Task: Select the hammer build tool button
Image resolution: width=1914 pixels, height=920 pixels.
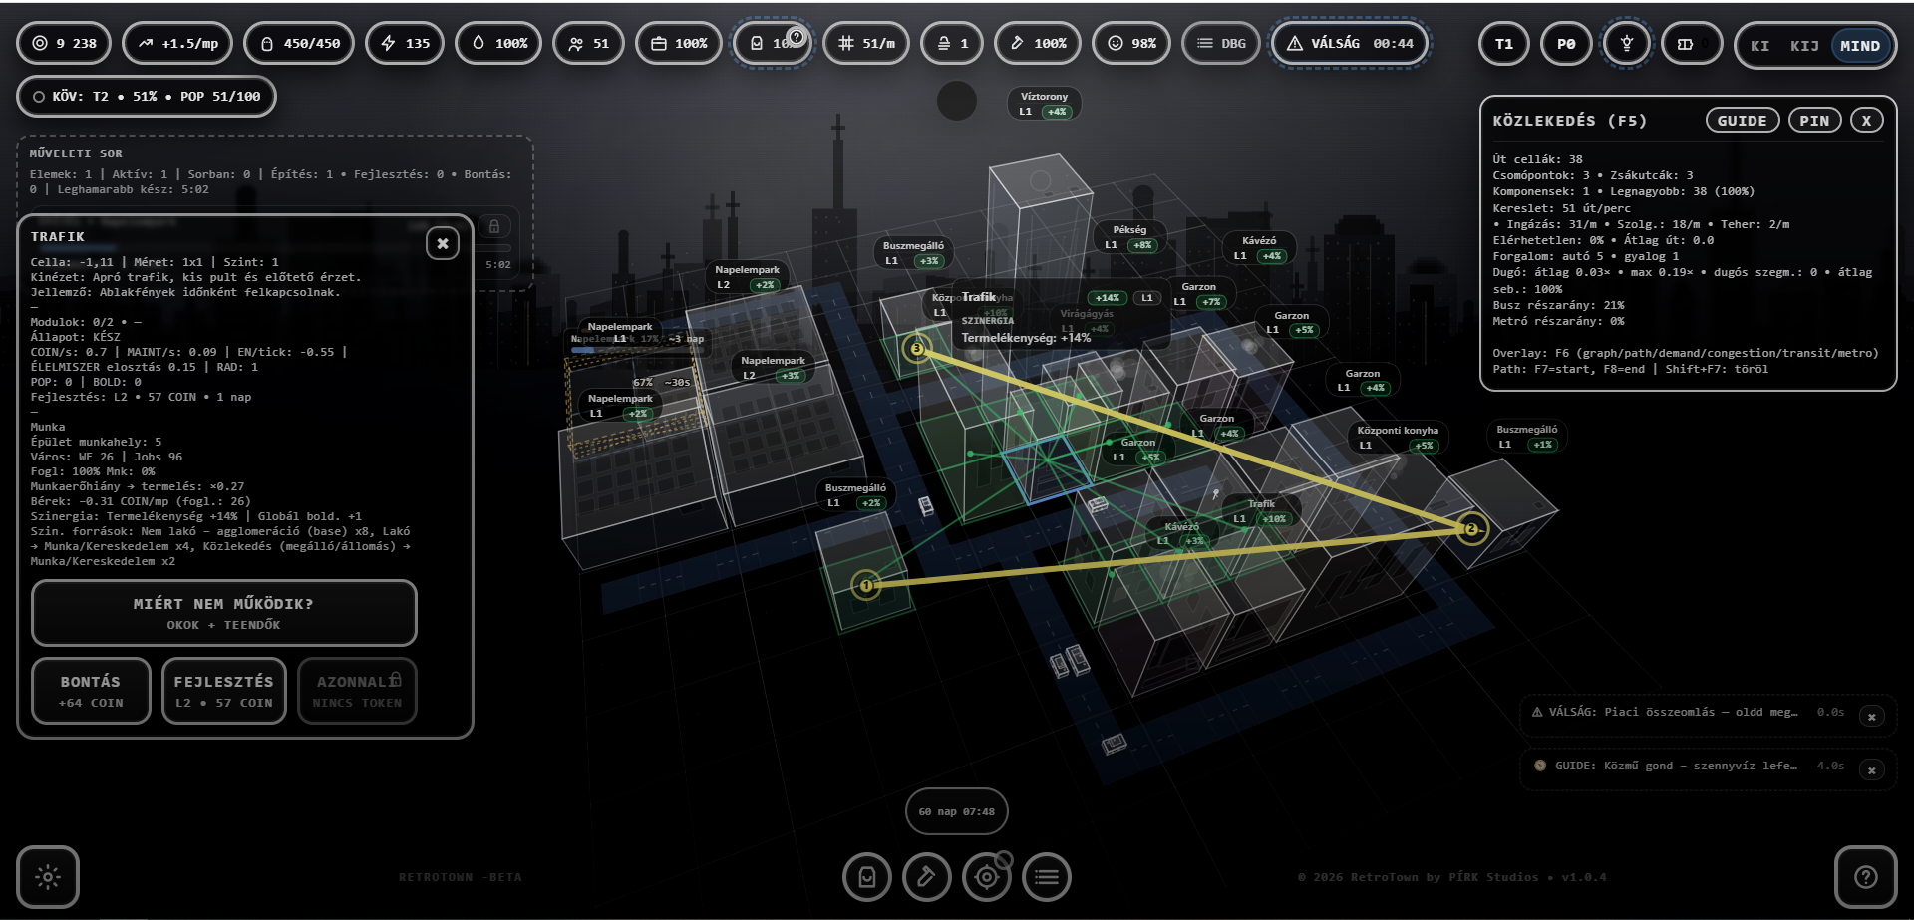Action: click(x=927, y=877)
